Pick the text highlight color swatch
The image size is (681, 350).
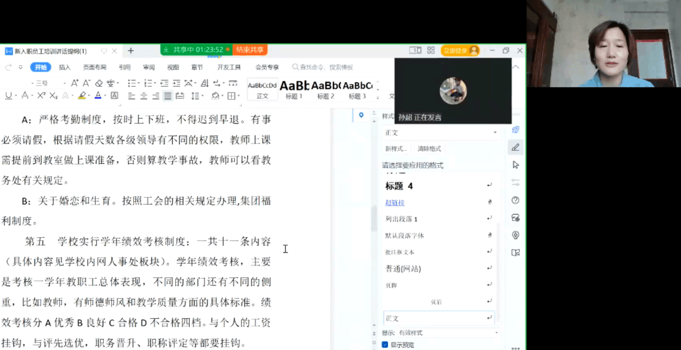(x=82, y=95)
